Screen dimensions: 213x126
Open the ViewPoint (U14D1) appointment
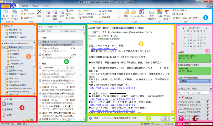195,58
